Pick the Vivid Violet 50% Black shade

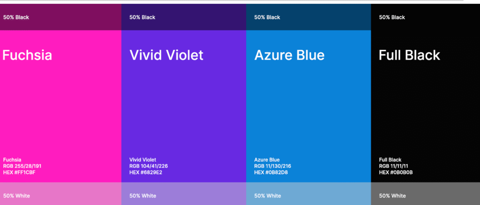point(184,17)
